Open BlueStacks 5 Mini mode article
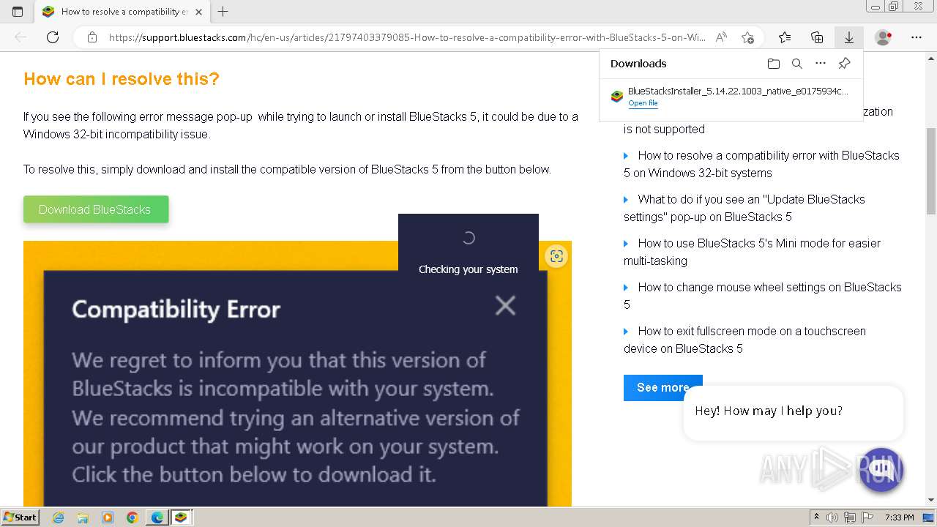This screenshot has height=527, width=937. (753, 252)
